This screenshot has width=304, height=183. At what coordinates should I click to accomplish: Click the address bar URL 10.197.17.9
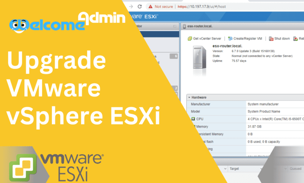click(x=201, y=7)
